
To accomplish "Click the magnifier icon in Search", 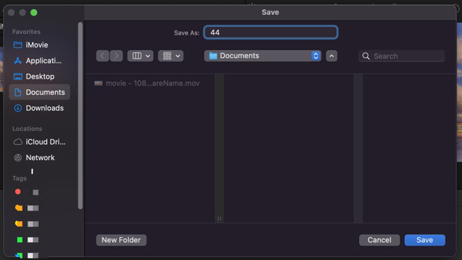I will [366, 56].
